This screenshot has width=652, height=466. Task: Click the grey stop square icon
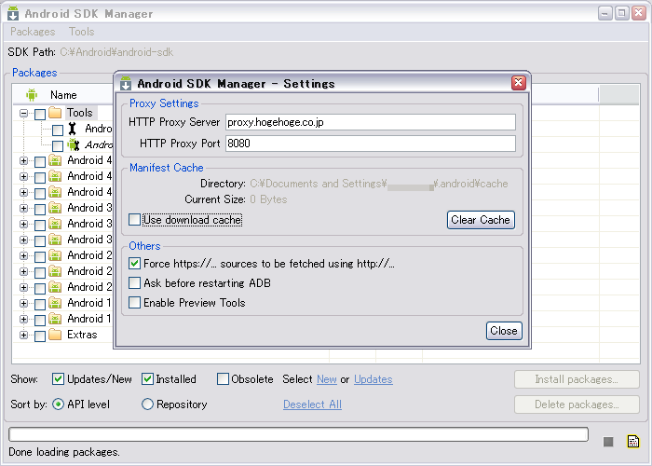click(608, 442)
